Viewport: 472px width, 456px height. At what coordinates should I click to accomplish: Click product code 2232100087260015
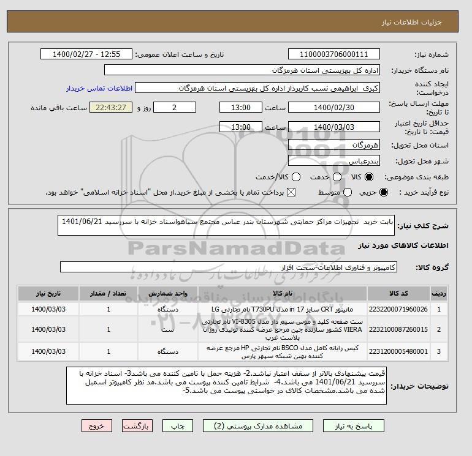pos(398,329)
